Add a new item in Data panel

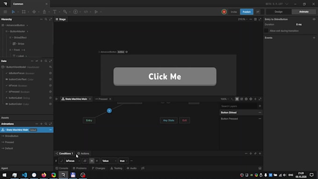coord(41,61)
